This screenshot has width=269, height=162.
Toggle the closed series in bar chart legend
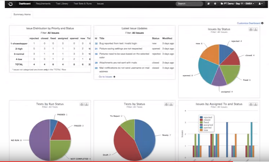click(x=205, y=120)
